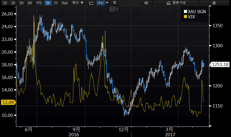The width and height of the screenshot is (231, 137).
Task: Expand the annotation icon dropdown arrow
Action: coord(117,9)
